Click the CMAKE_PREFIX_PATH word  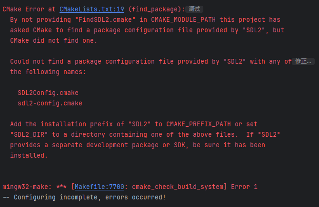[199, 124]
